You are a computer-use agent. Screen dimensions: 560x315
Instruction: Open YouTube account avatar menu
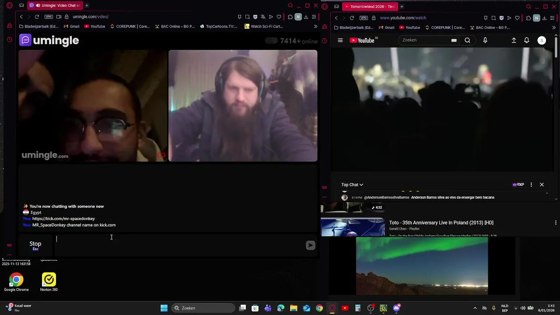[542, 40]
